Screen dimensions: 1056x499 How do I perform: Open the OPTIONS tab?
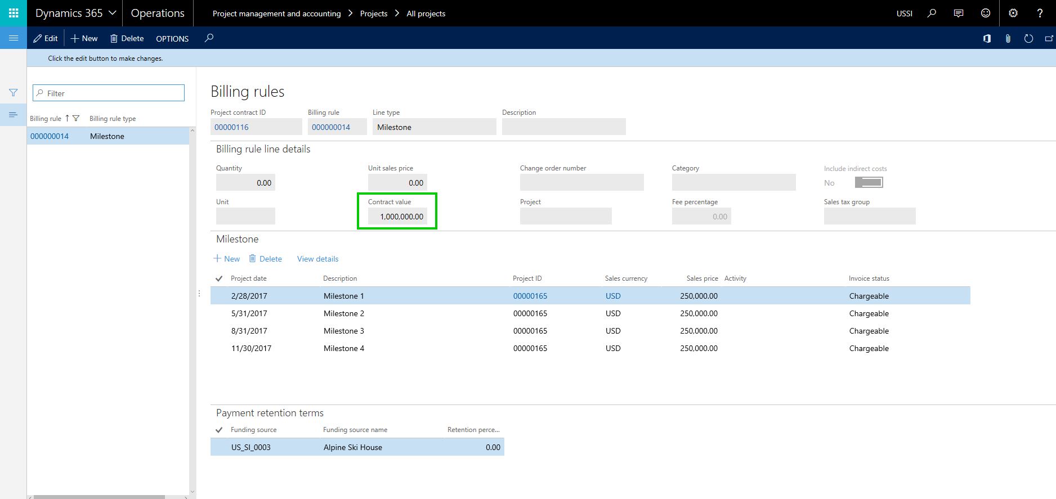(172, 38)
